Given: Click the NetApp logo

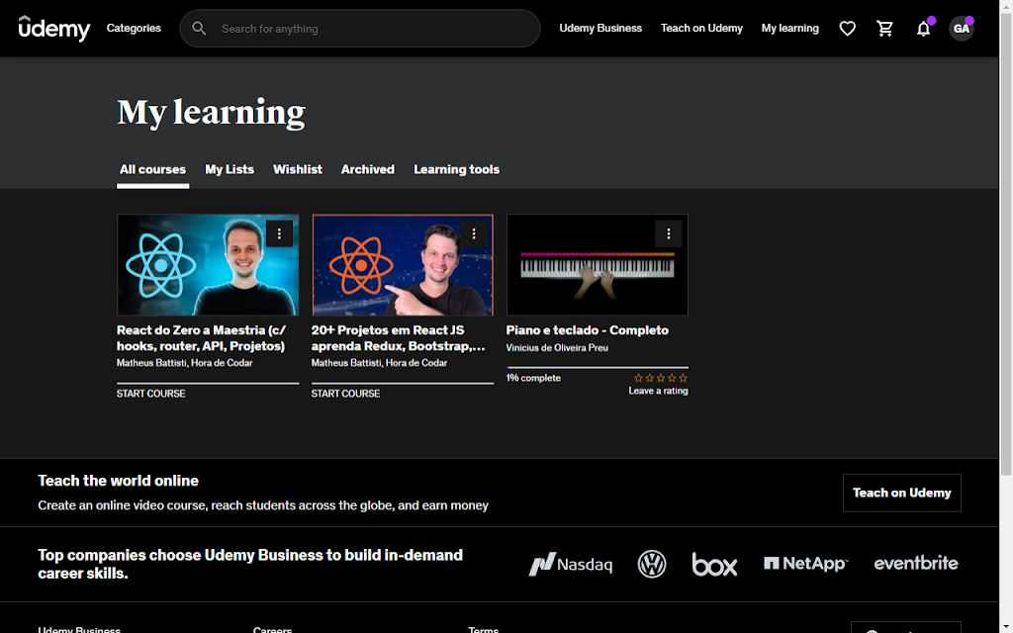Looking at the screenshot, I should (x=805, y=564).
